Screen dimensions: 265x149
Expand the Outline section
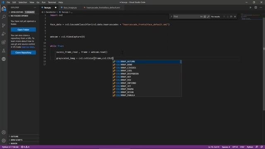point(14,137)
